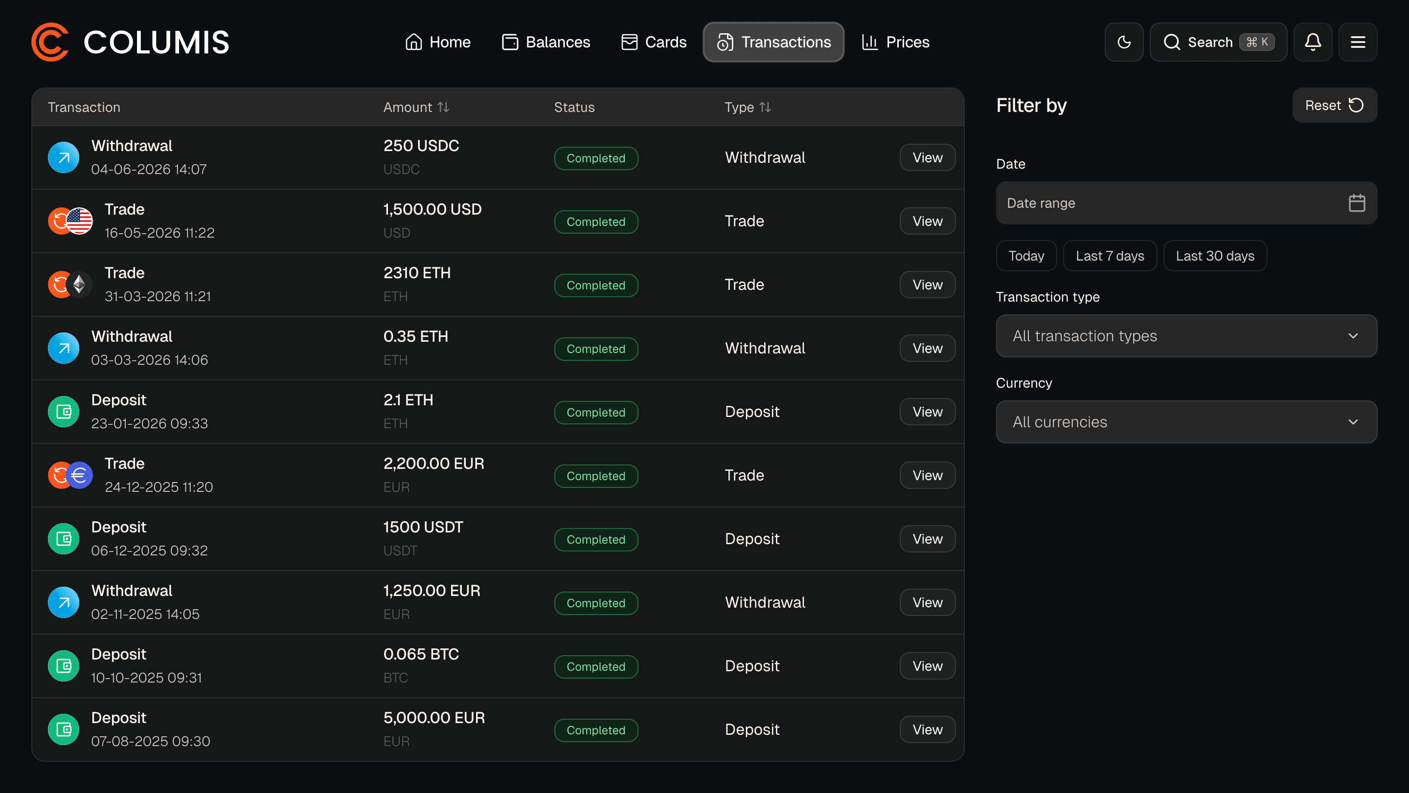
Task: Go to Cards tab
Action: click(x=654, y=42)
